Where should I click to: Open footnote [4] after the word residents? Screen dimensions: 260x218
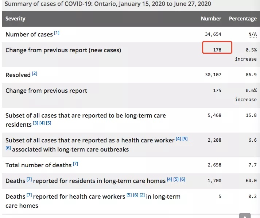coord(42,123)
